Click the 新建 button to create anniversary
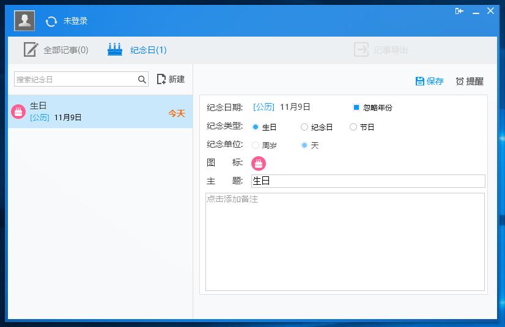 (171, 79)
